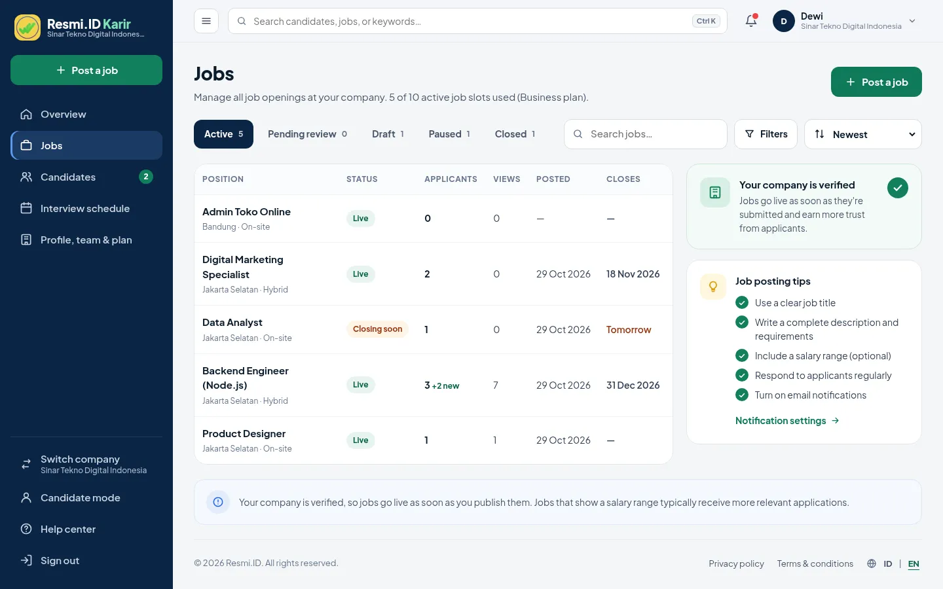The image size is (943, 589).
Task: Open the Notification settings link
Action: click(787, 421)
